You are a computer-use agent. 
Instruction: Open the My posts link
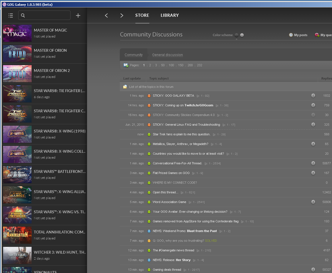301,35
